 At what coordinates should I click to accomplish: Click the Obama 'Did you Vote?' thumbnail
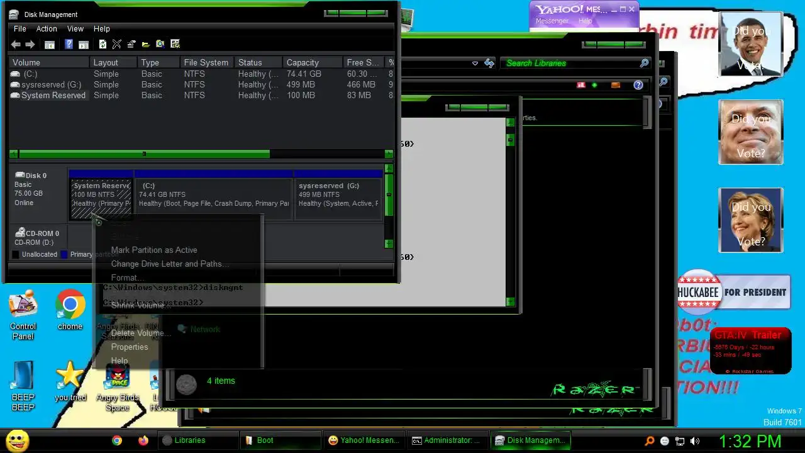click(x=751, y=44)
